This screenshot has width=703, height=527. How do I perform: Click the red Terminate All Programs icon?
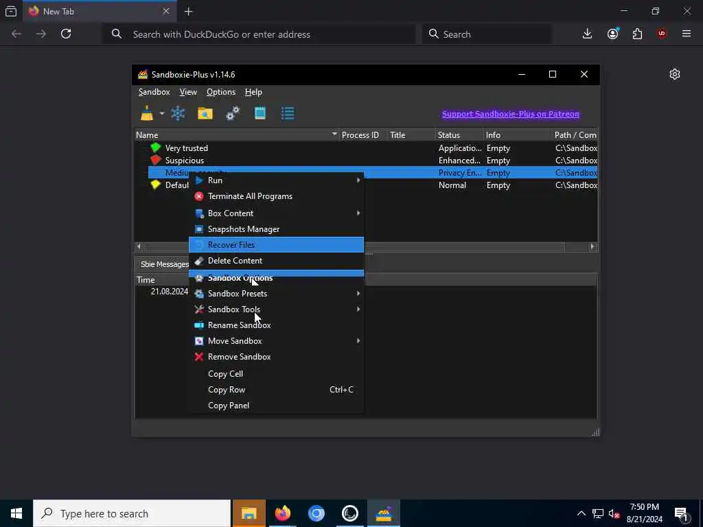199,196
